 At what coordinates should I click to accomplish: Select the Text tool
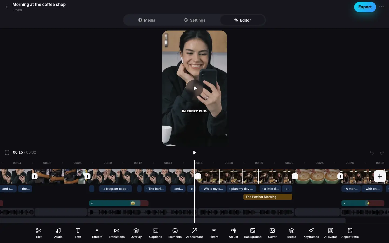tap(78, 233)
